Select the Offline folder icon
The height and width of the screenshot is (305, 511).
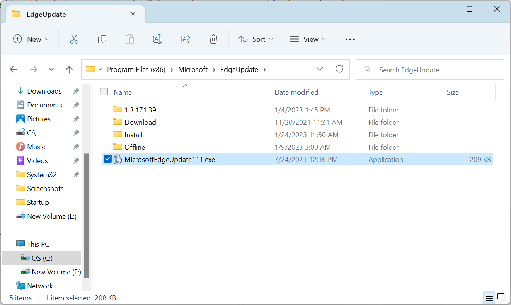coord(118,147)
